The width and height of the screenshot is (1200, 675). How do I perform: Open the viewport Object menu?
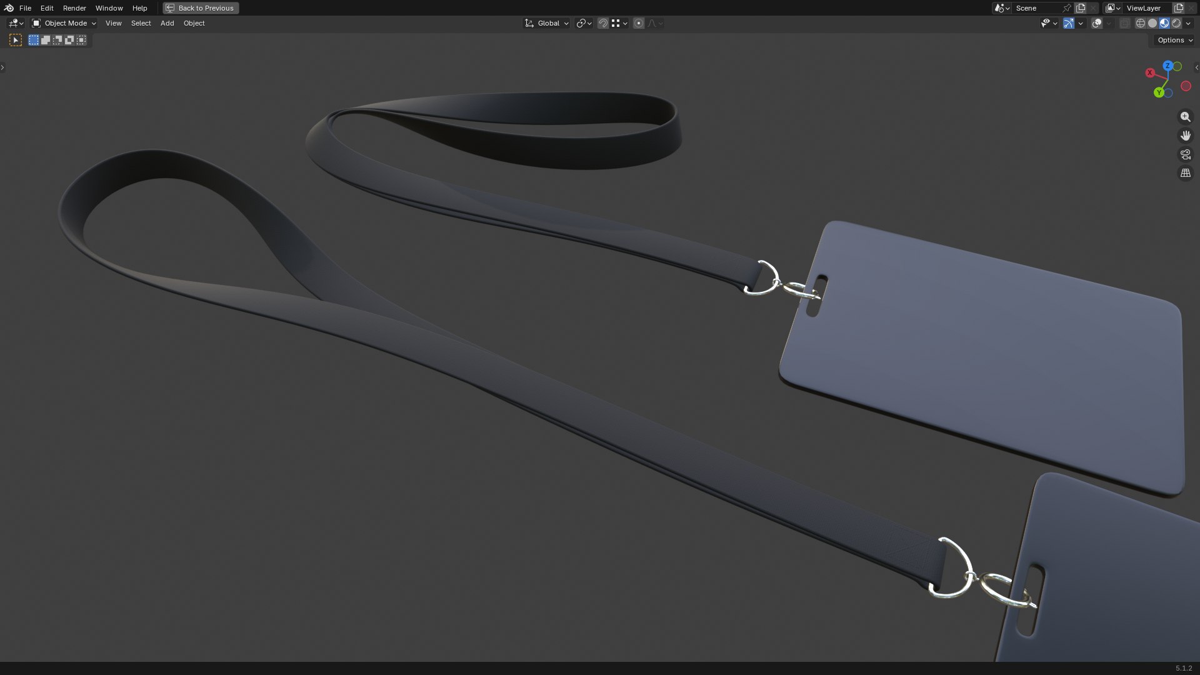pos(194,23)
